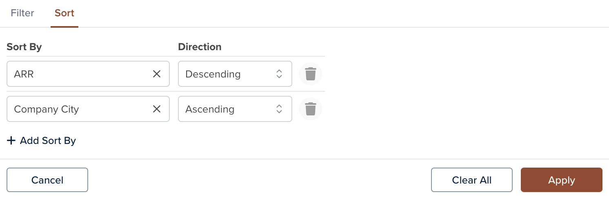
Task: Delete the Company City sort row via trash
Action: pos(311,109)
